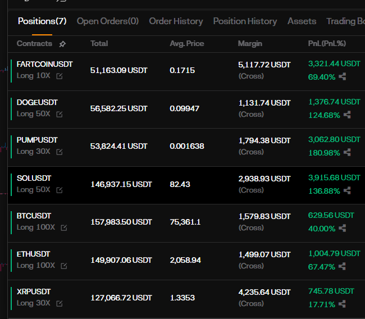Click 149,907.06 USDT total value
Image resolution: width=365 pixels, height=319 pixels.
click(121, 260)
